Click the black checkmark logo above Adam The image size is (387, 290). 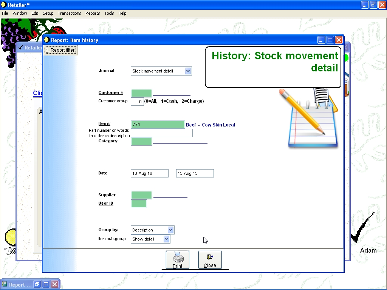362,228
